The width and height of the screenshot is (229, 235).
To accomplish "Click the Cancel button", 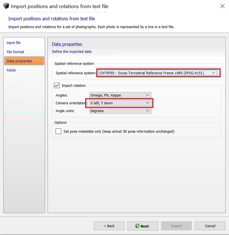I will [x=210, y=226].
